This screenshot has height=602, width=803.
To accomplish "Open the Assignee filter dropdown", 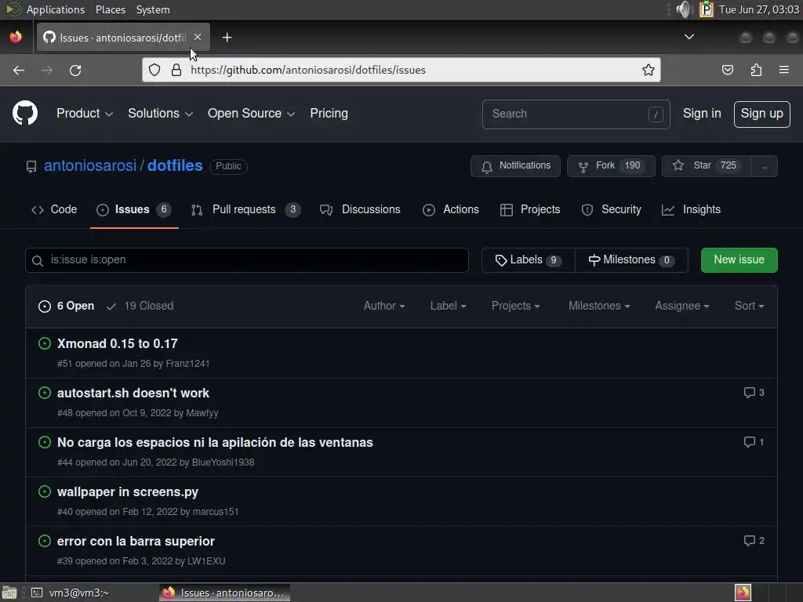I will [x=682, y=306].
